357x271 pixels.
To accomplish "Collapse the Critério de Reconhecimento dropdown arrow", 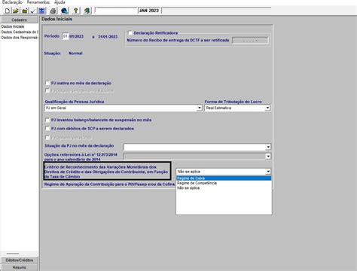I will click(x=268, y=172).
